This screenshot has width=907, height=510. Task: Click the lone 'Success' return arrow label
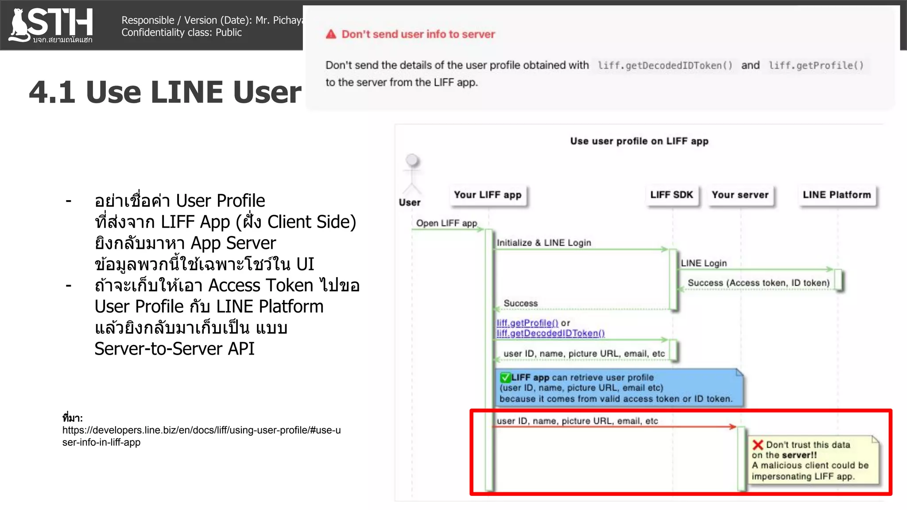coord(521,303)
